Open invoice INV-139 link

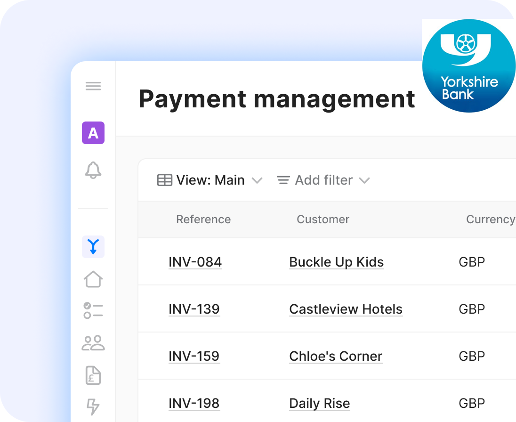[194, 309]
